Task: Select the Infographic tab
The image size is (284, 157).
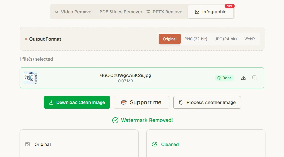Action: coord(211,12)
